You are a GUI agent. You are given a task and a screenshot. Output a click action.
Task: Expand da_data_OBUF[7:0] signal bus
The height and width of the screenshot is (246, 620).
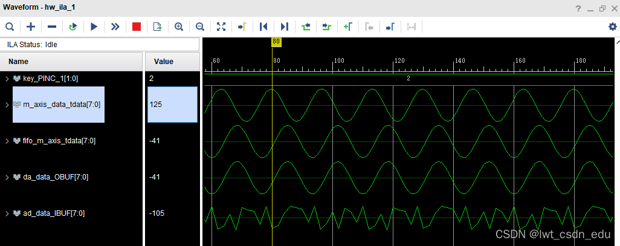tap(7, 176)
